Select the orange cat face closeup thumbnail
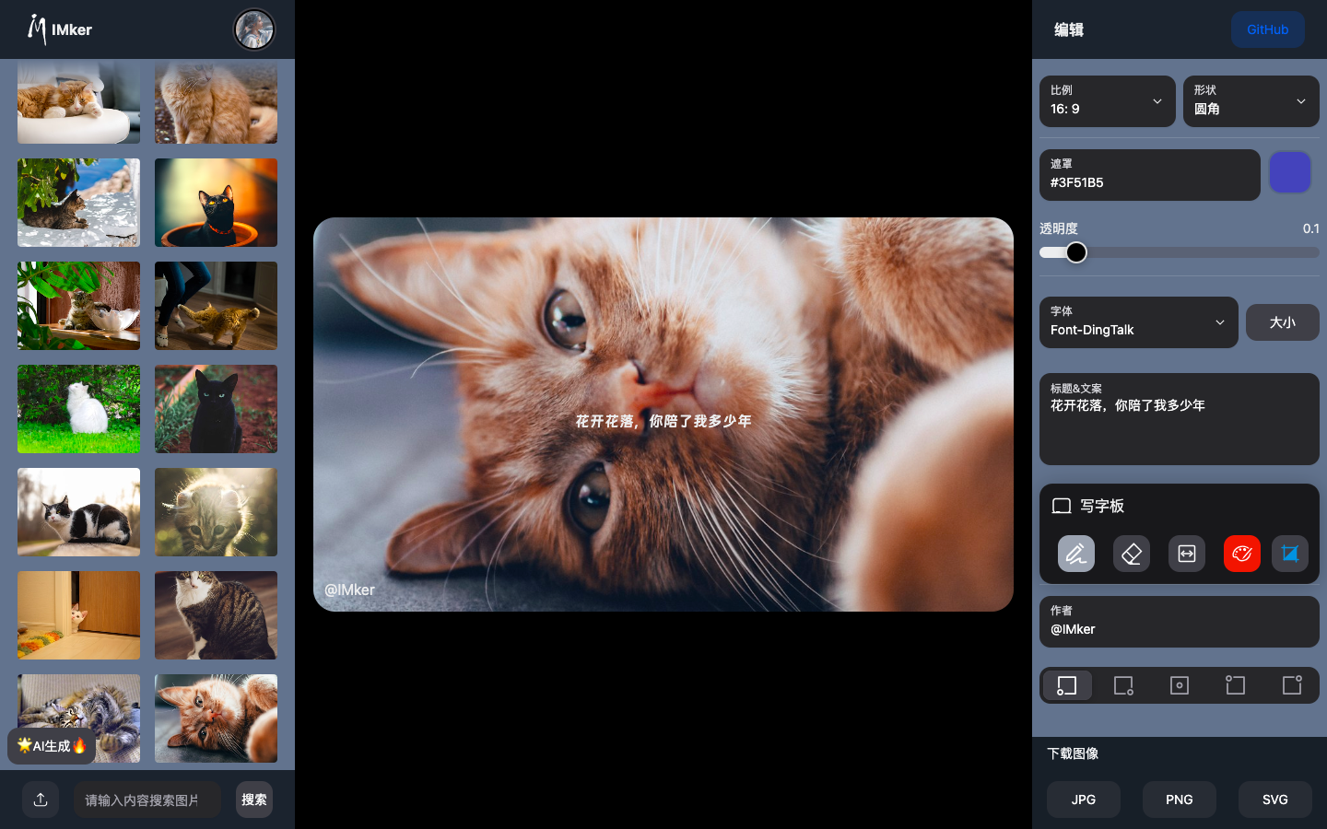1327x829 pixels. point(216,718)
